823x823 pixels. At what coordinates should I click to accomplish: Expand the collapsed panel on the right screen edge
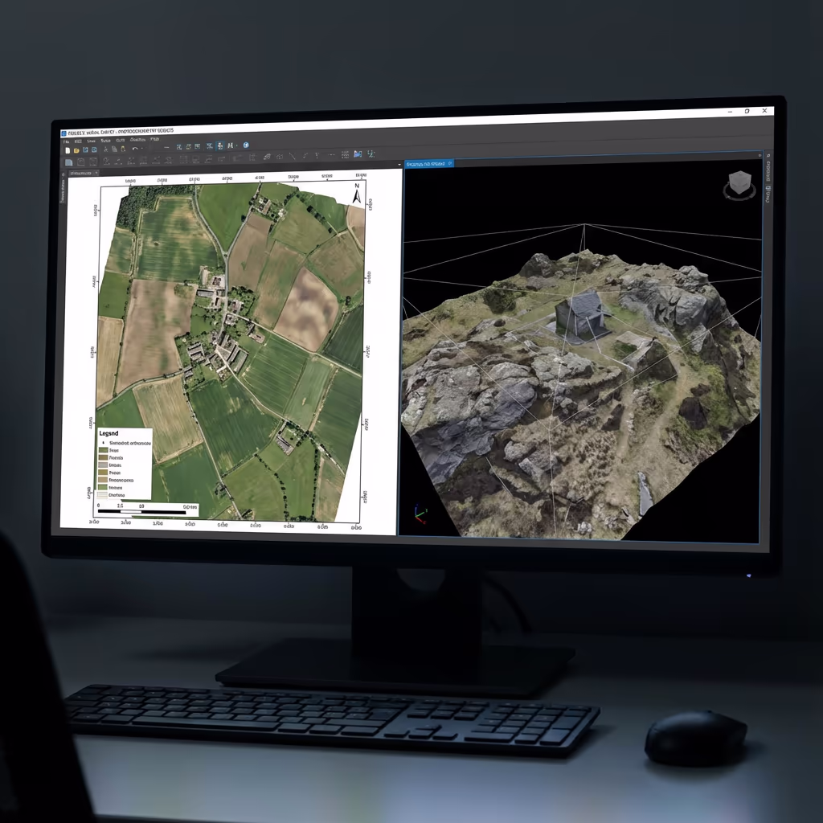click(x=768, y=170)
